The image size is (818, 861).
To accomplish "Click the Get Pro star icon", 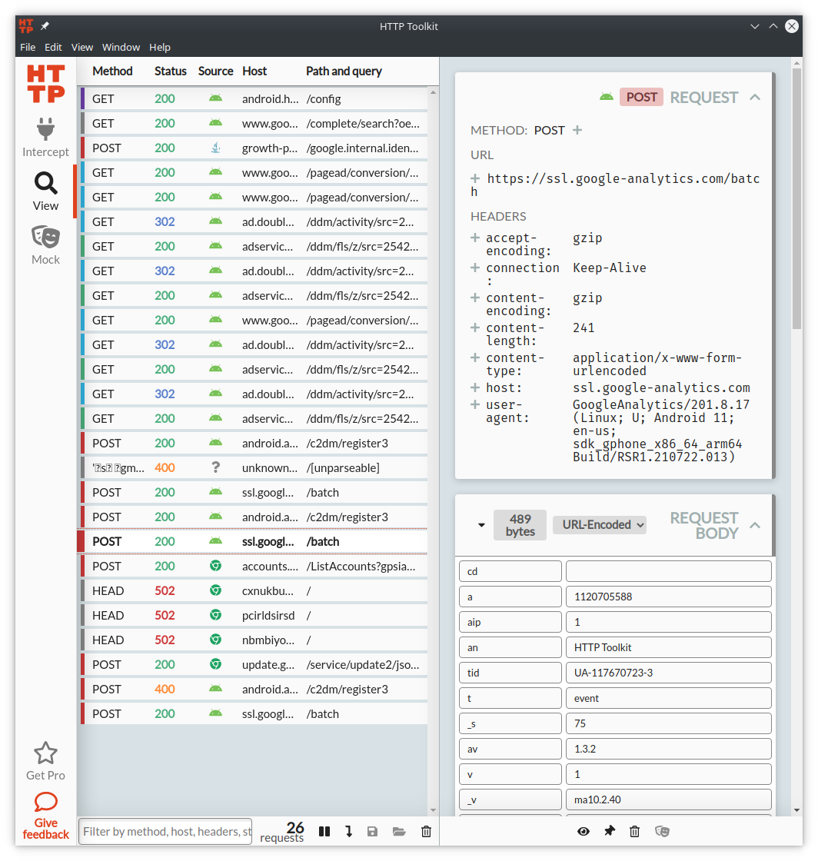I will point(45,753).
